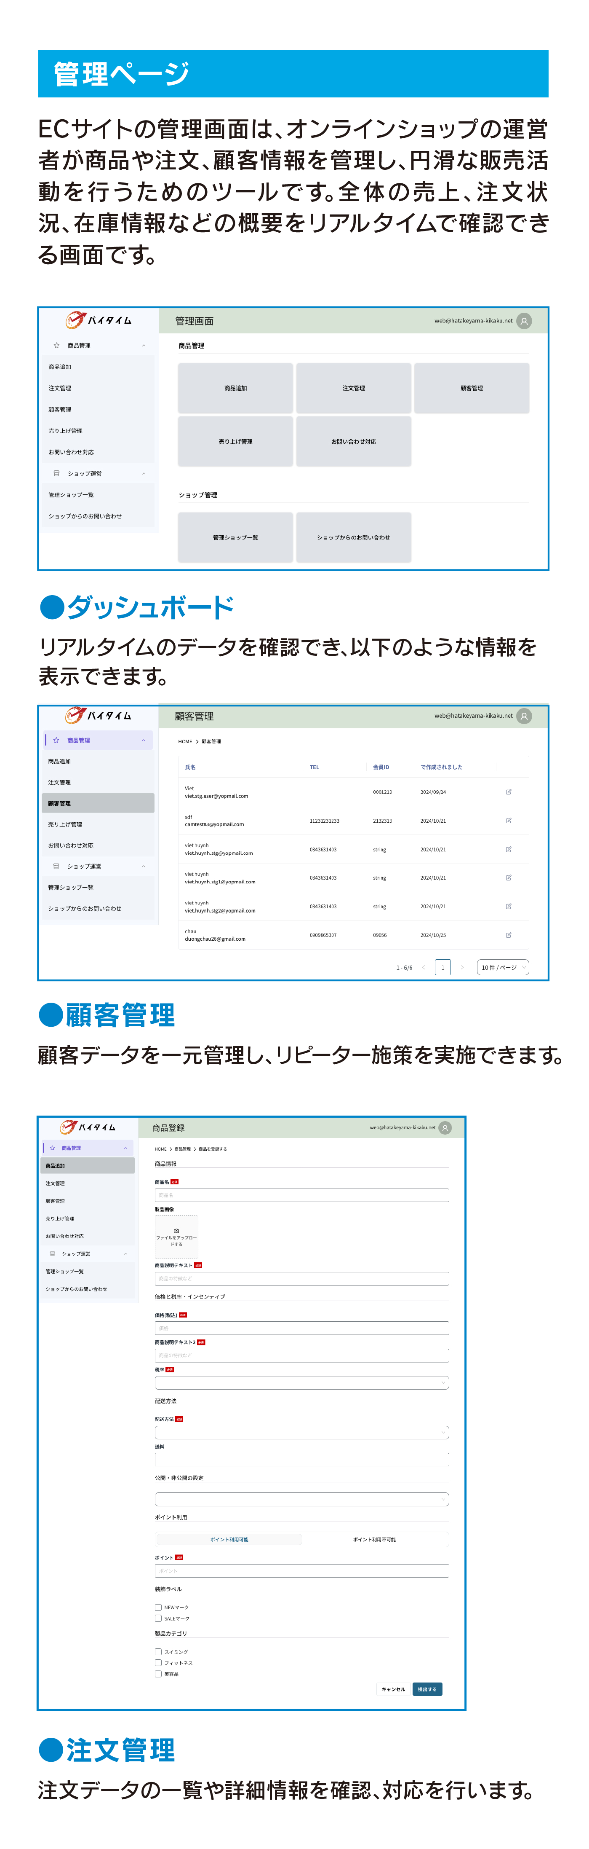The image size is (589, 1849).
Task: Click the 商品登録 page user avatar icon
Action: click(445, 1127)
